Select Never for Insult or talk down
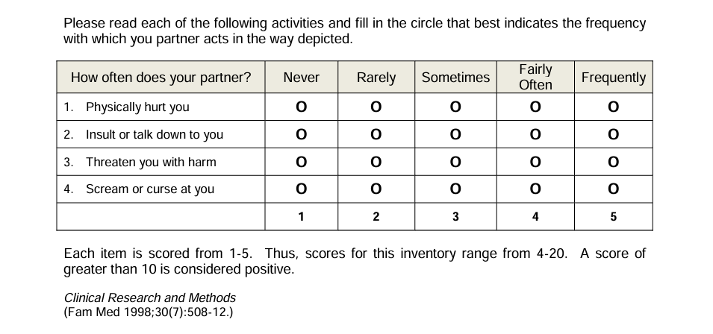Screen dimensions: 713x334 click(301, 135)
